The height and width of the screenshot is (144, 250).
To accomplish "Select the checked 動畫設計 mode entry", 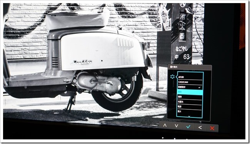I will coord(190,87).
